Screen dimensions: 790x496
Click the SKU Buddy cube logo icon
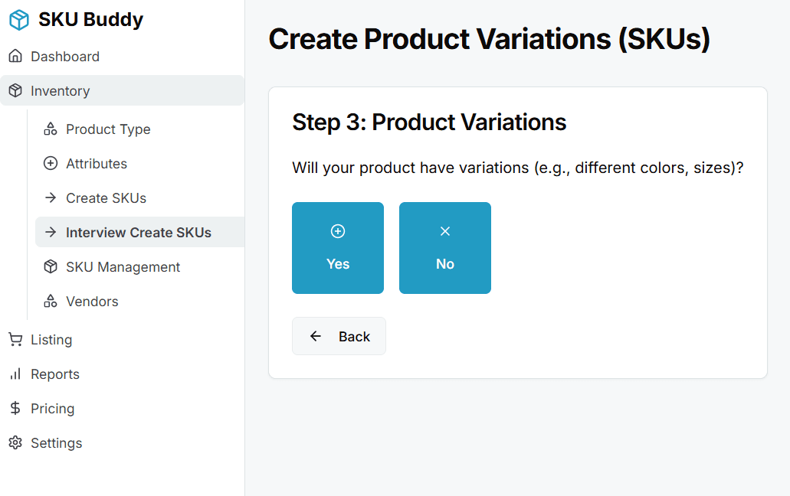(17, 19)
